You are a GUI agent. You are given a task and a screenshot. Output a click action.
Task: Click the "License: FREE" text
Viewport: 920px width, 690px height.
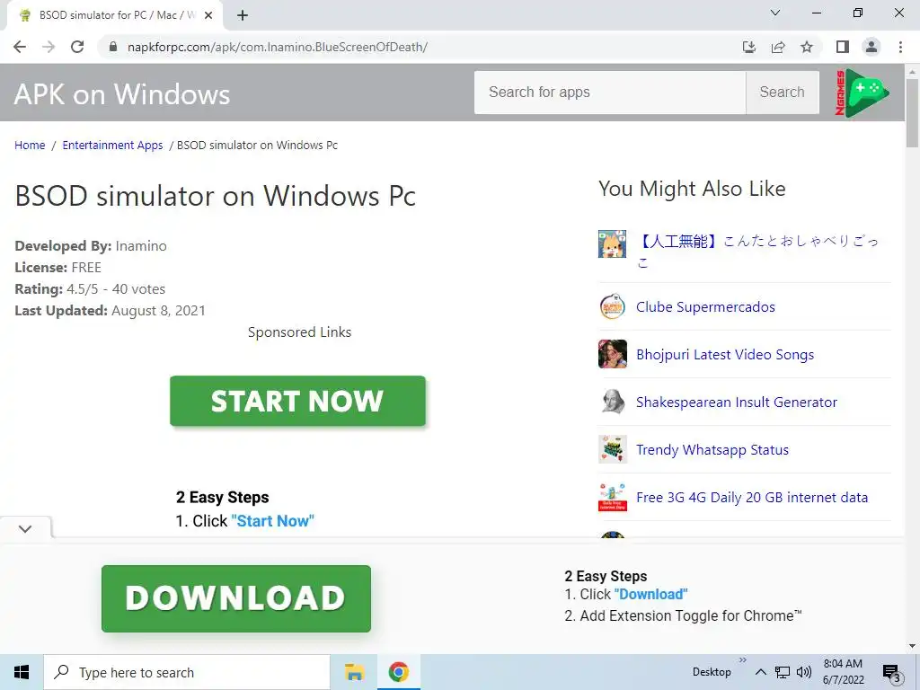(x=58, y=268)
